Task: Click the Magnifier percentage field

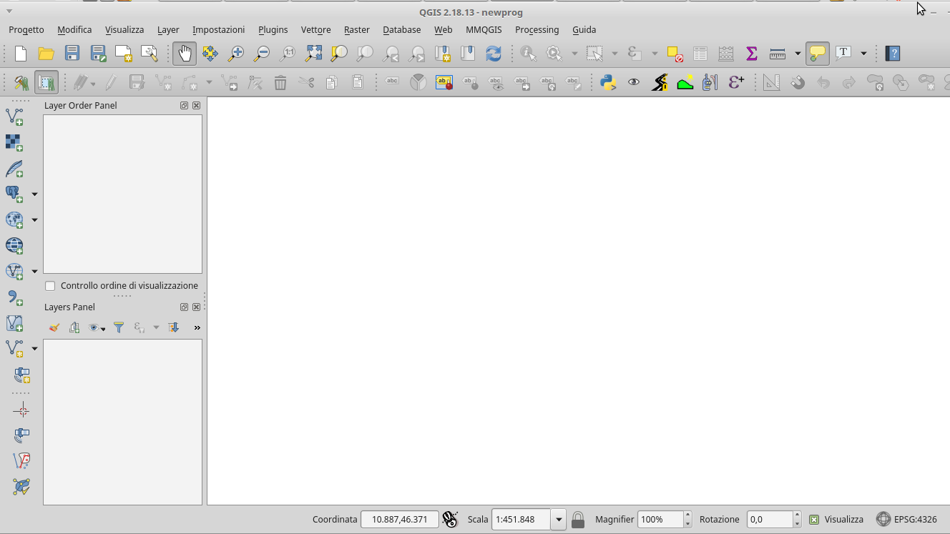Action: click(x=660, y=520)
